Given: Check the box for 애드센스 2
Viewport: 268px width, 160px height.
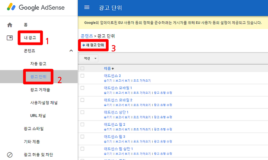Looking at the screenshot, I should pyautogui.click(x=82, y=76).
